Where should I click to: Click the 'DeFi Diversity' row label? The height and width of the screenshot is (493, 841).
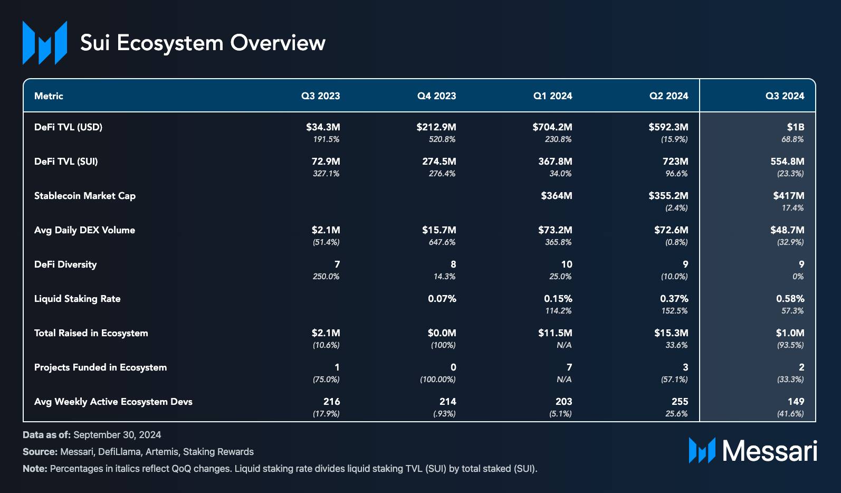[x=65, y=264]
